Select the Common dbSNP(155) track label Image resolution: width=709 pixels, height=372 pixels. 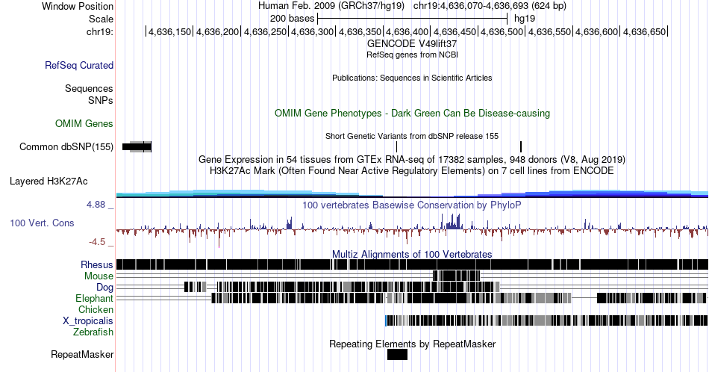(66, 146)
